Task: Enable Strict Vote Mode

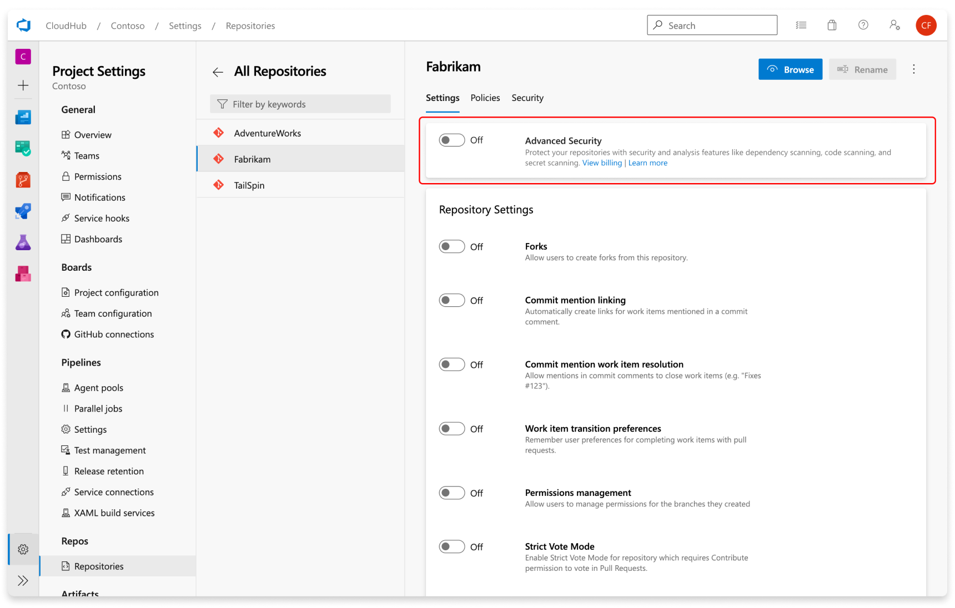Action: 451,546
